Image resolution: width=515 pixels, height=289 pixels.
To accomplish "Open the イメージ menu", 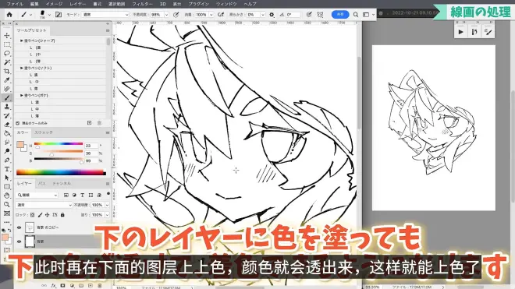I will (54, 4).
